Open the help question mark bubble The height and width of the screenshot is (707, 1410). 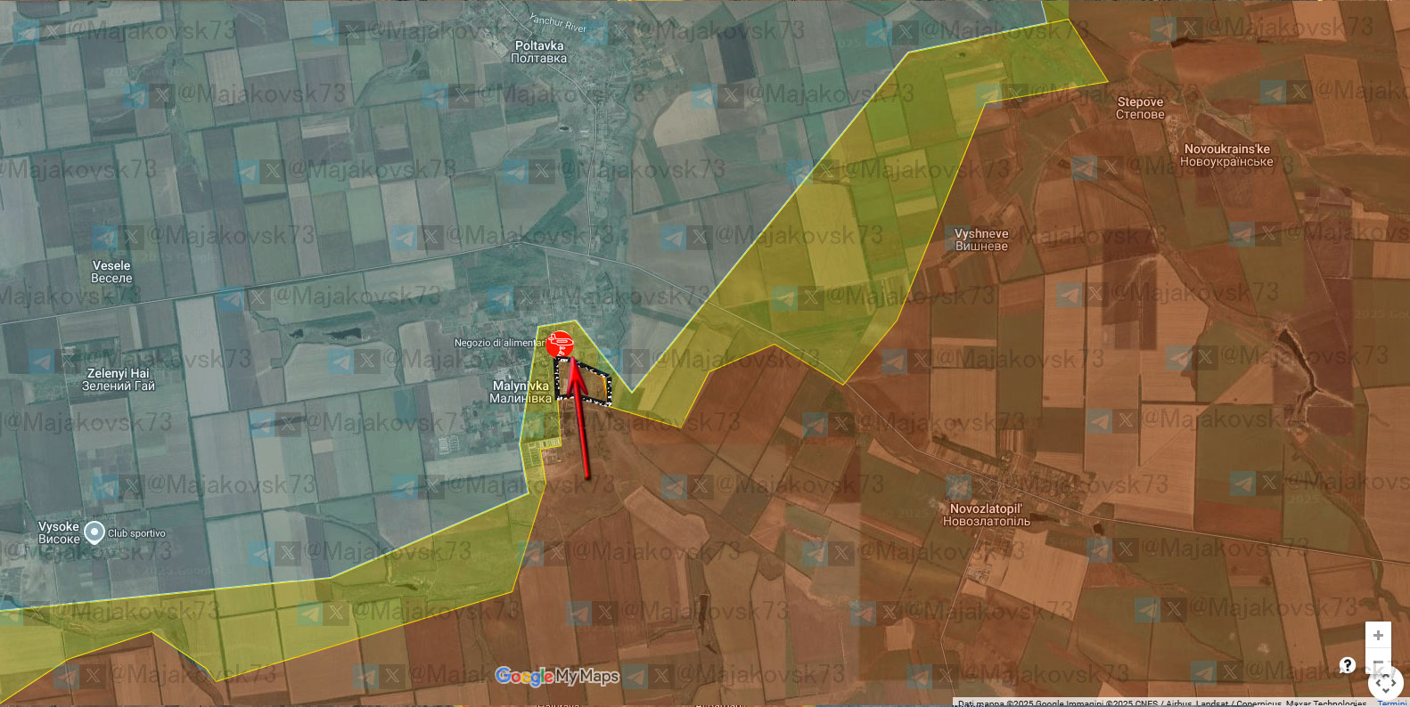click(x=1348, y=665)
